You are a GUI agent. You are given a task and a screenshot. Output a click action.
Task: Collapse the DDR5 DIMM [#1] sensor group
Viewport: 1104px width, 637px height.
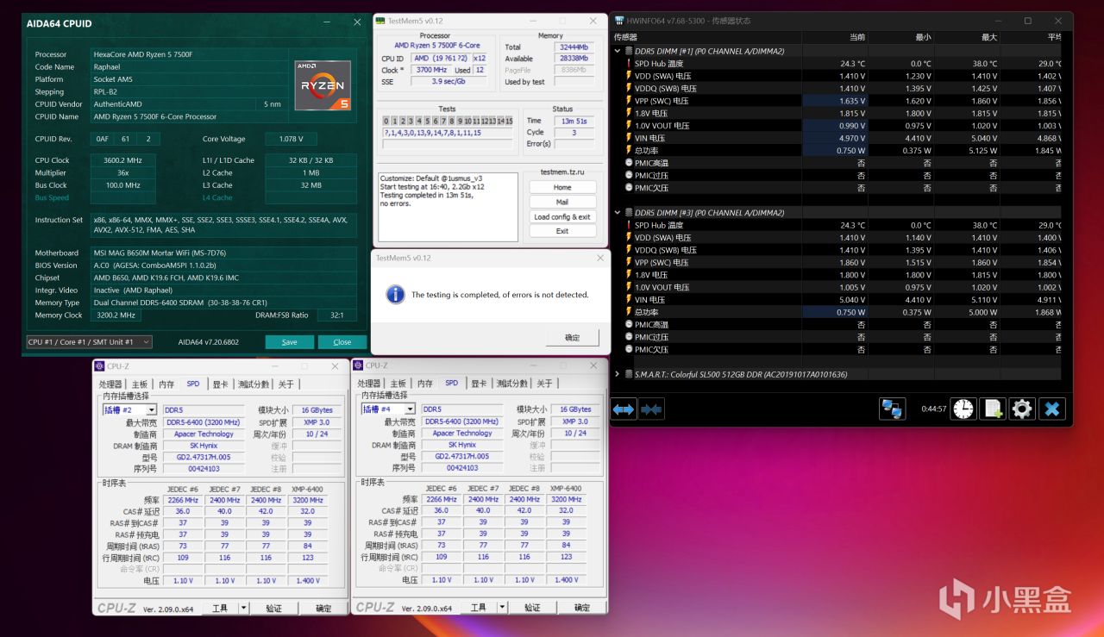click(618, 51)
